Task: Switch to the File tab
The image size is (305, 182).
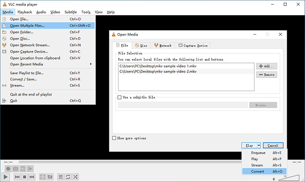Action: (122, 45)
